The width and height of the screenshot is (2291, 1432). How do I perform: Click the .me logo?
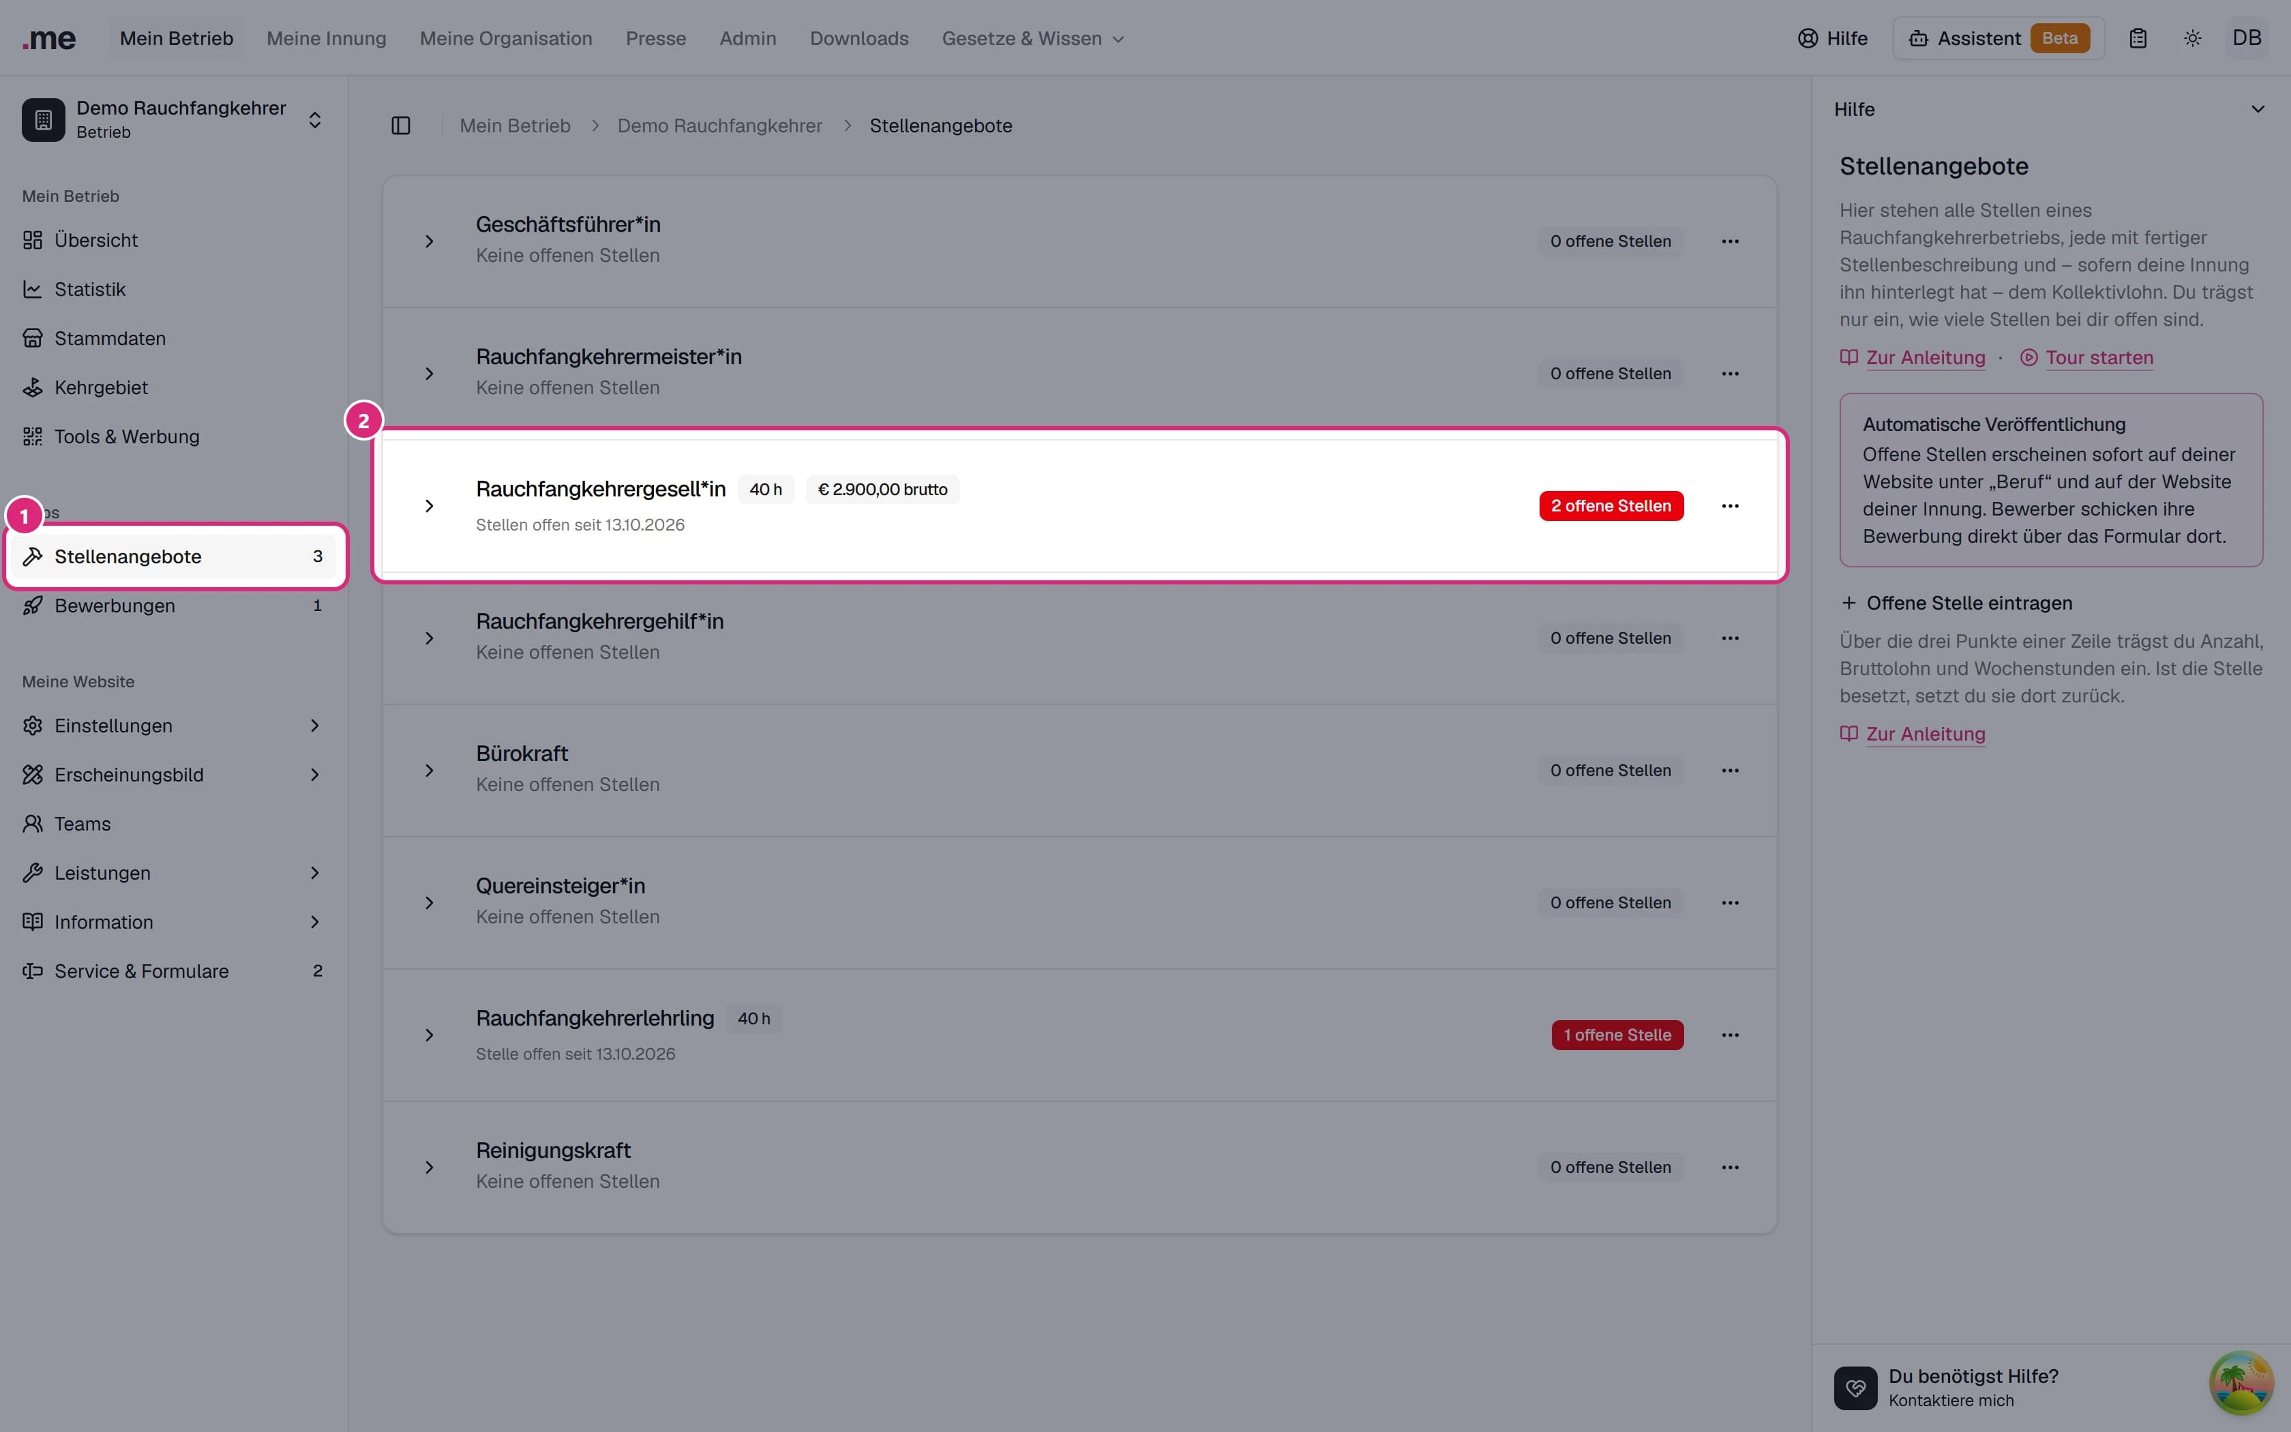(49, 39)
